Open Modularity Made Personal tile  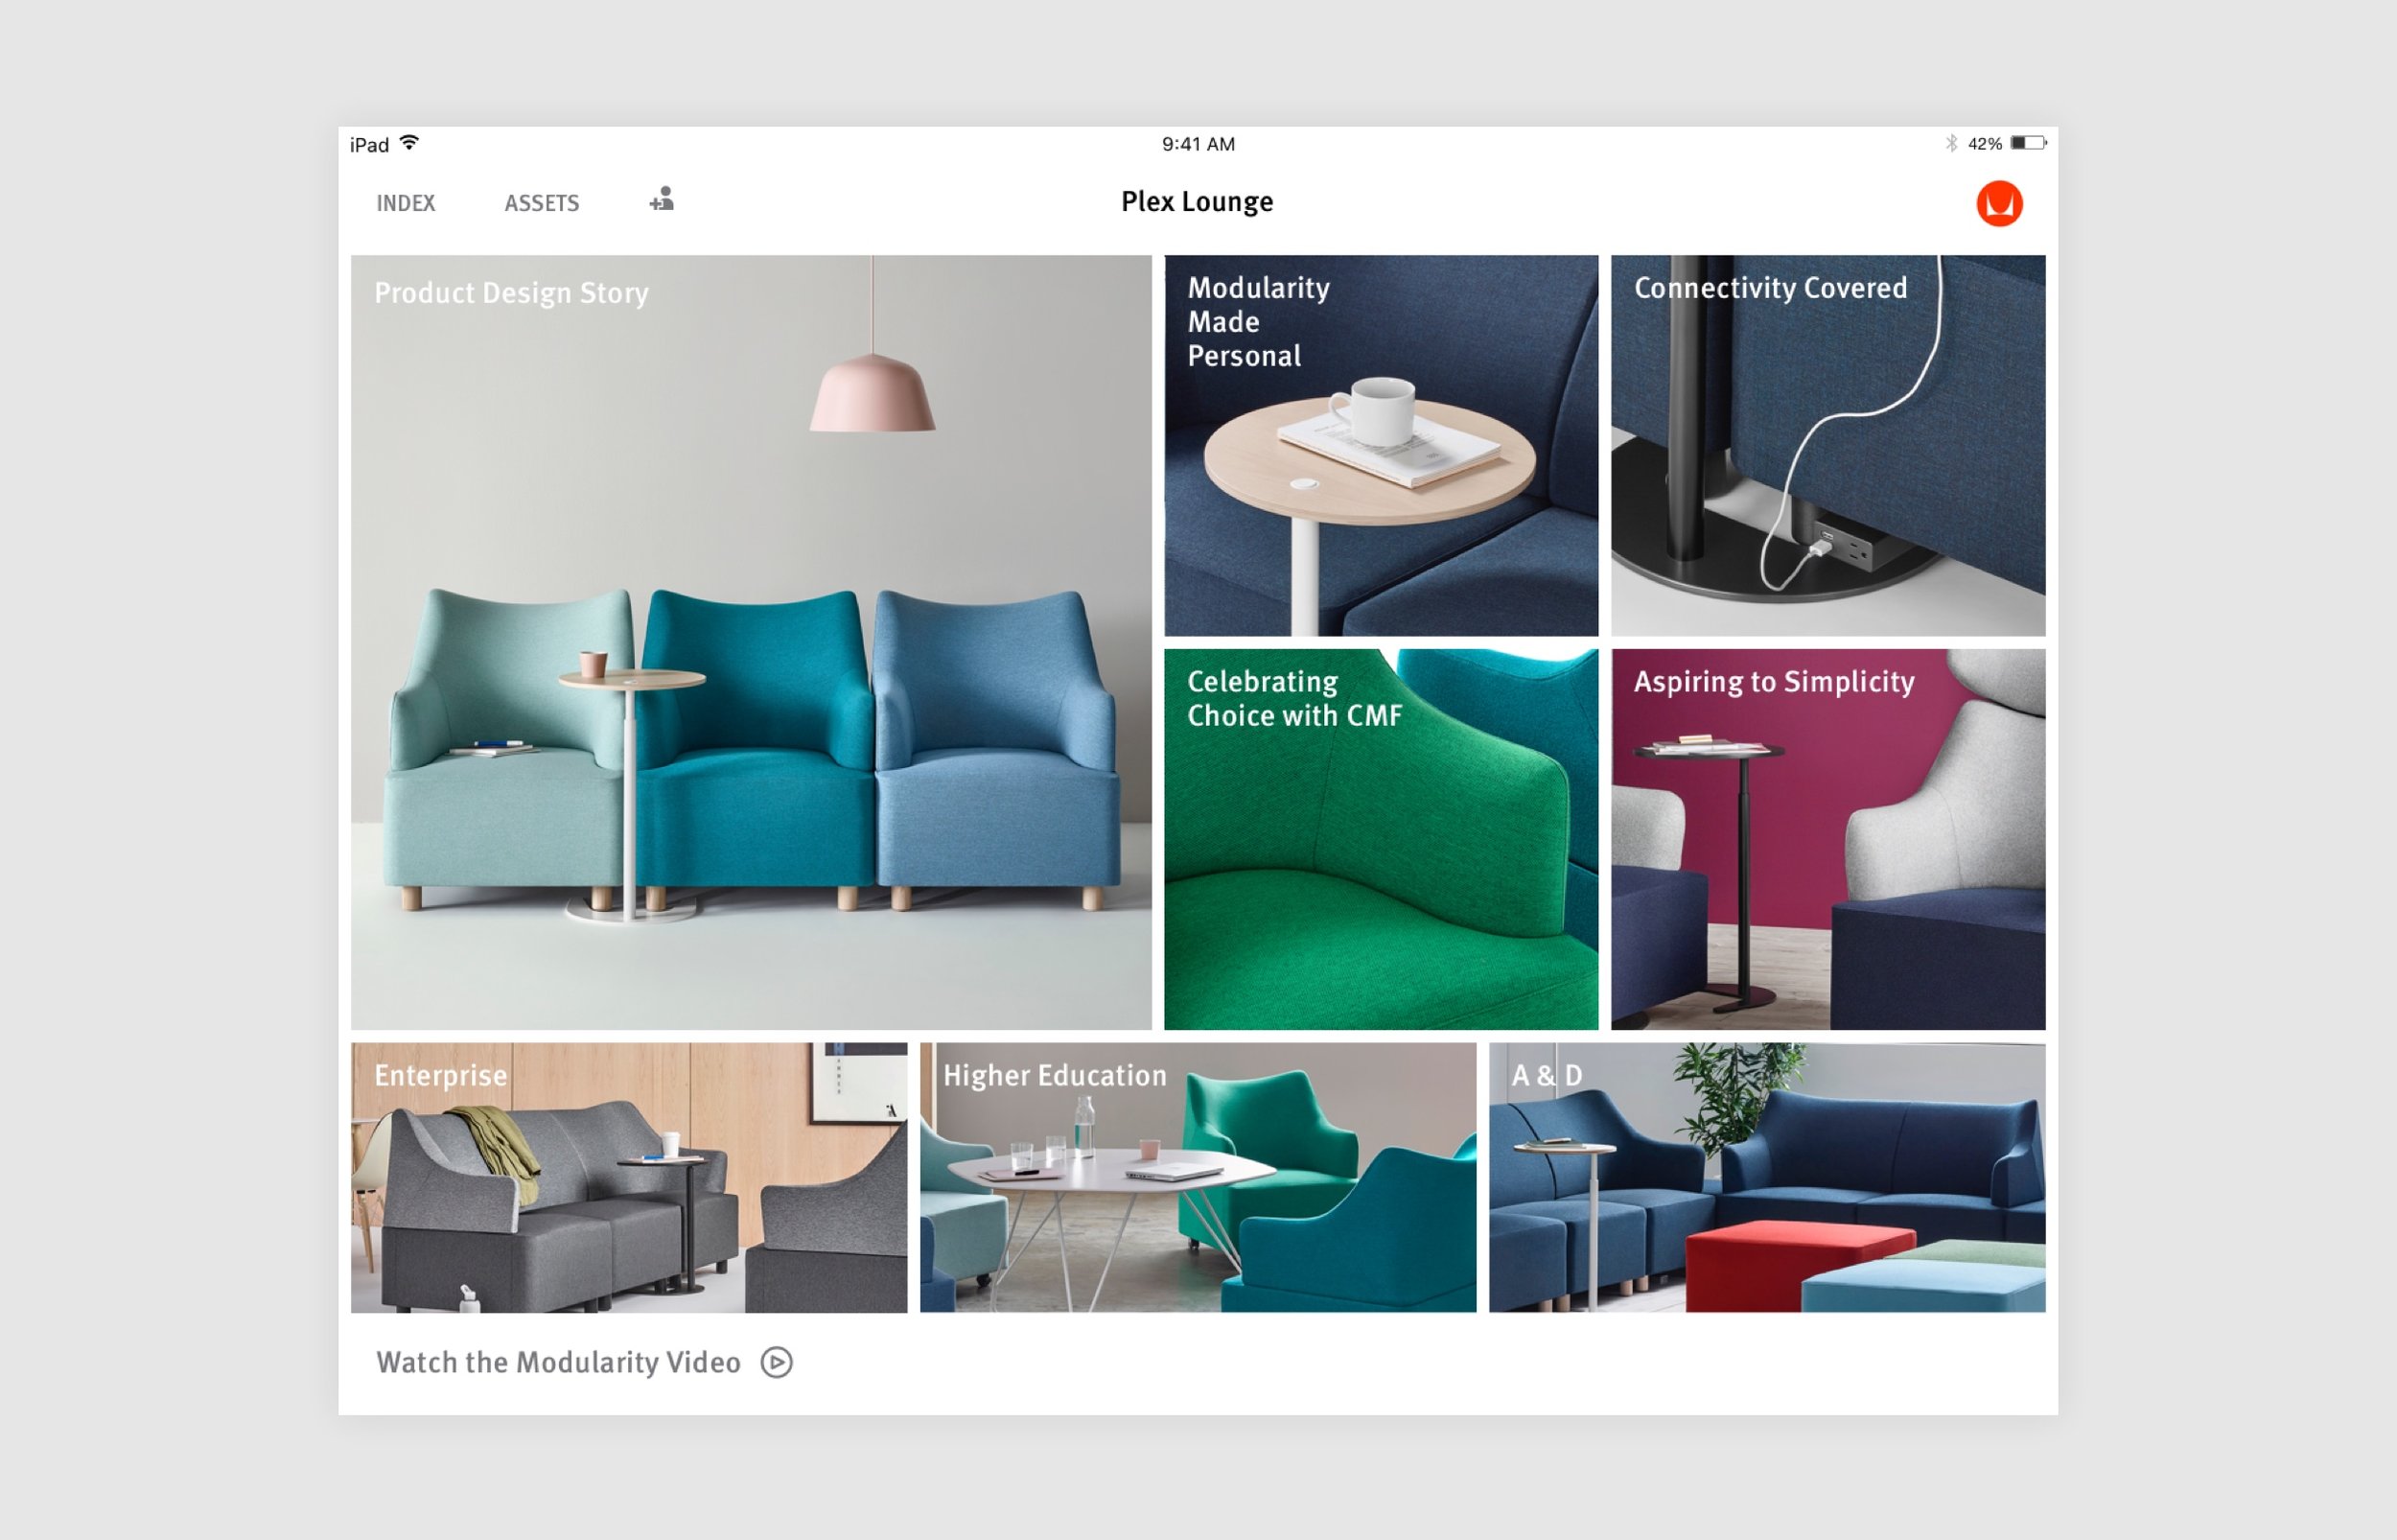[x=1381, y=445]
